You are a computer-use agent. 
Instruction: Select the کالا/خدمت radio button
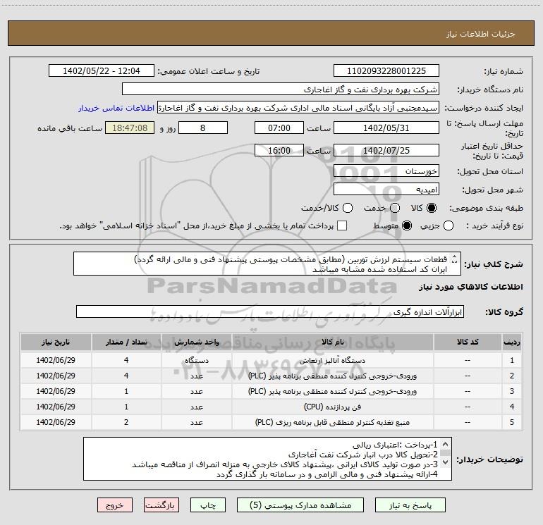(348, 208)
